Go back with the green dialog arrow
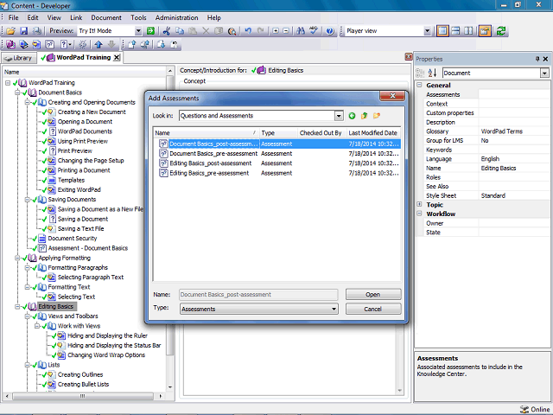 pyautogui.click(x=352, y=116)
